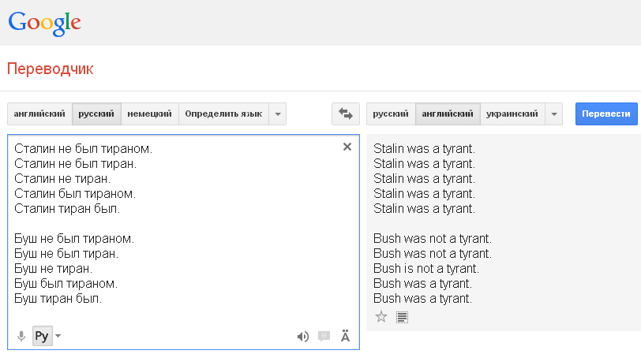Expand source language list dropdown arrow

278,114
